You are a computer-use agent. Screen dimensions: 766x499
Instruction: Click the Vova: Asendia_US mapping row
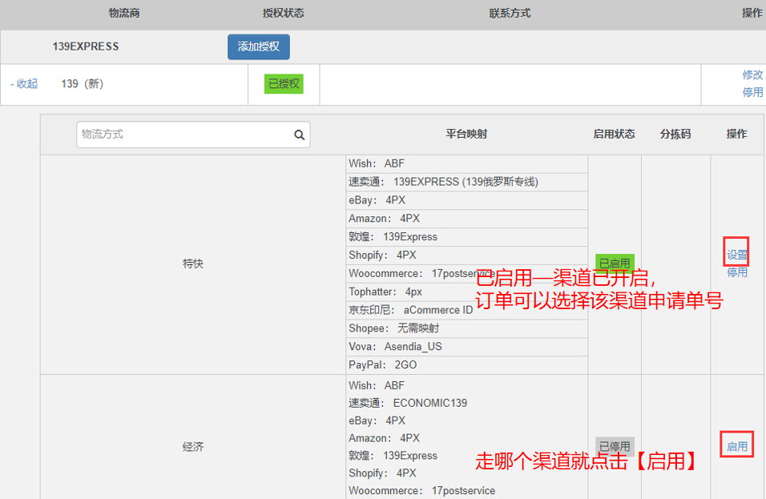click(466, 347)
